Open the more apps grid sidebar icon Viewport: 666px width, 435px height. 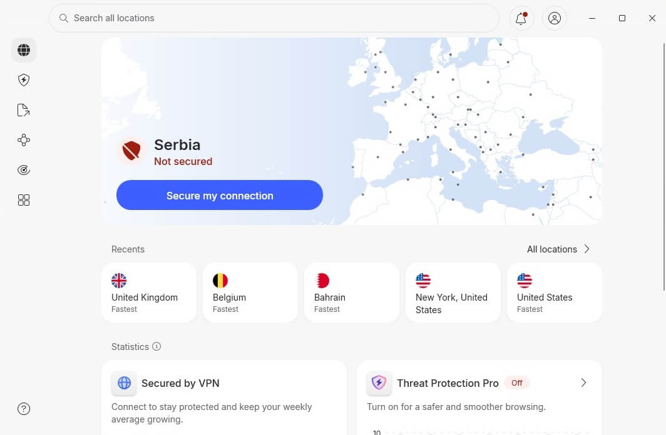tap(24, 200)
